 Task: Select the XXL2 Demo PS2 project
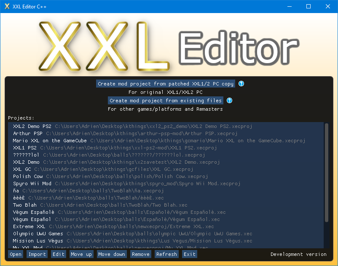pos(166,126)
